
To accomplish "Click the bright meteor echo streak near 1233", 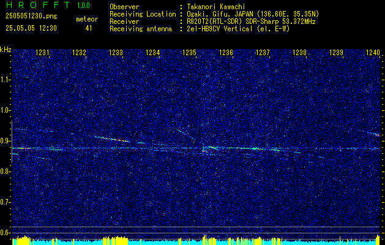I will [x=112, y=139].
